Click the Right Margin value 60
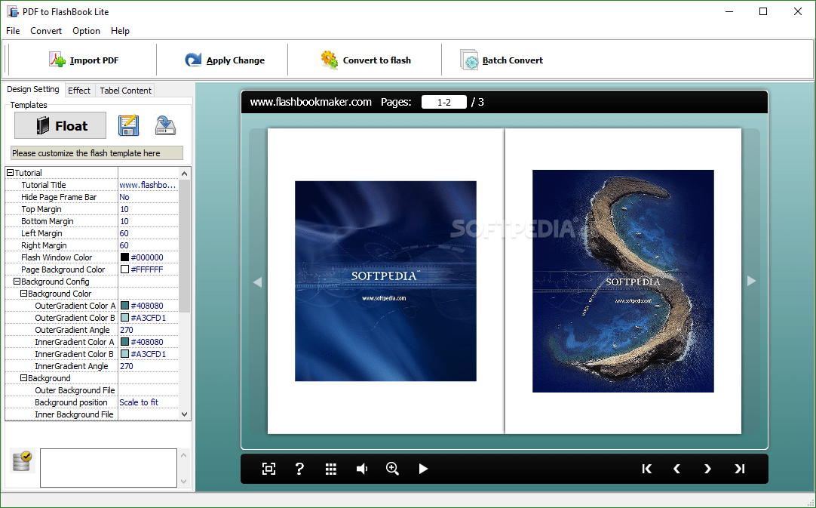The height and width of the screenshot is (508, 816). [x=124, y=245]
